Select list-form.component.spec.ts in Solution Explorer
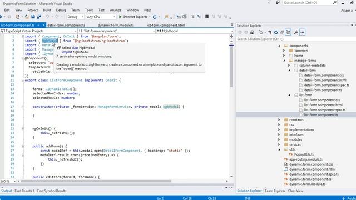The height and width of the screenshot is (200, 356). pos(325,110)
